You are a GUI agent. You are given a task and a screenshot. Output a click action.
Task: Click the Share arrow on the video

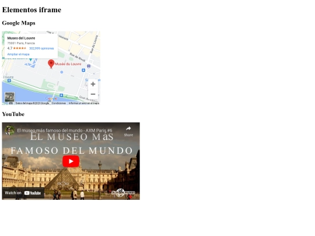click(x=128, y=131)
